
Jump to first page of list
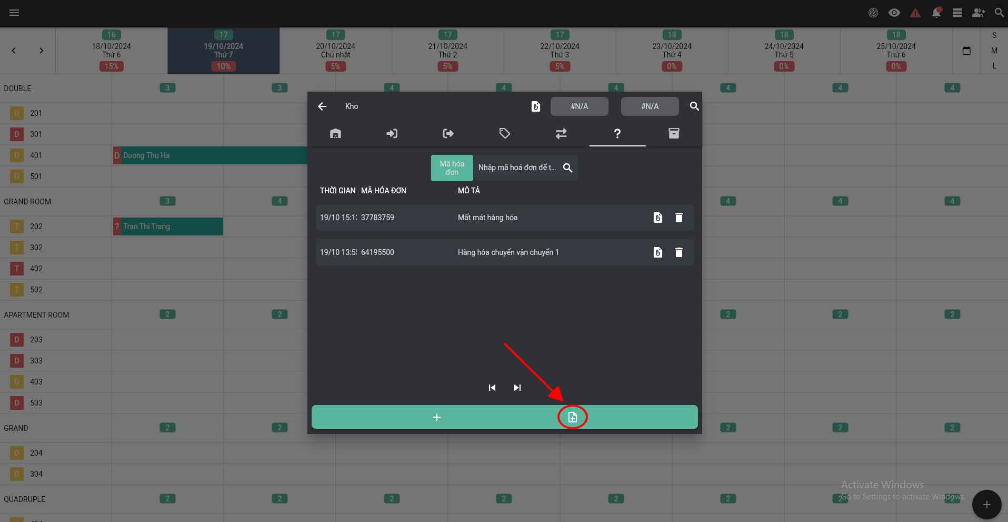pos(492,388)
